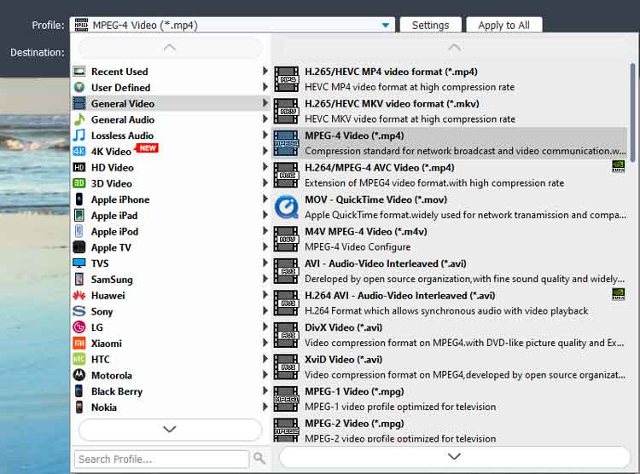Select the 3D Video category
The image size is (640, 474).
(171, 183)
